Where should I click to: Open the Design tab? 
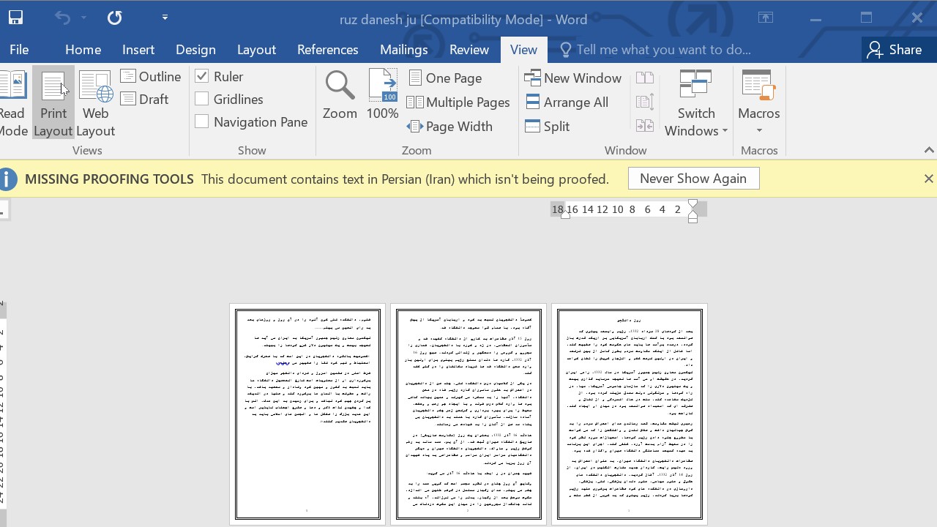click(x=195, y=50)
